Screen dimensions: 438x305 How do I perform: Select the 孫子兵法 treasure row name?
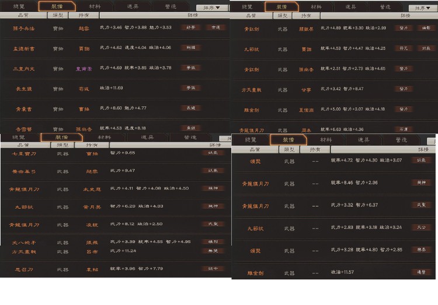point(24,28)
